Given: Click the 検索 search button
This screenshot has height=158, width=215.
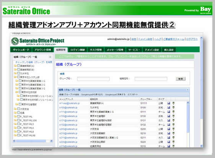Looking at the screenshot, I should pyautogui.click(x=181, y=79).
